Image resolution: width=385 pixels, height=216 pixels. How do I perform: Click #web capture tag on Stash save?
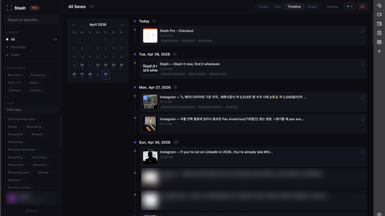(197, 74)
